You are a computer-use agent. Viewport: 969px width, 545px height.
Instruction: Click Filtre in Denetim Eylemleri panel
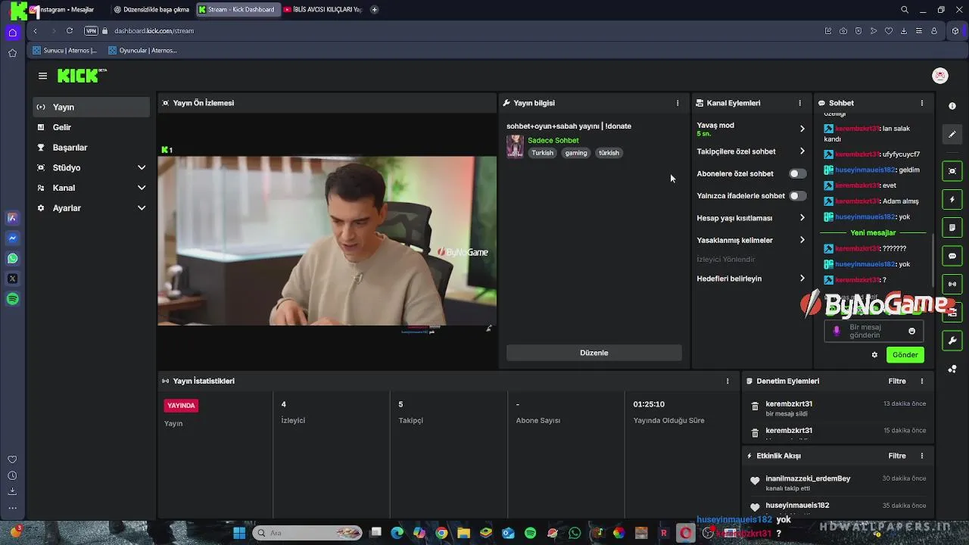[897, 381]
